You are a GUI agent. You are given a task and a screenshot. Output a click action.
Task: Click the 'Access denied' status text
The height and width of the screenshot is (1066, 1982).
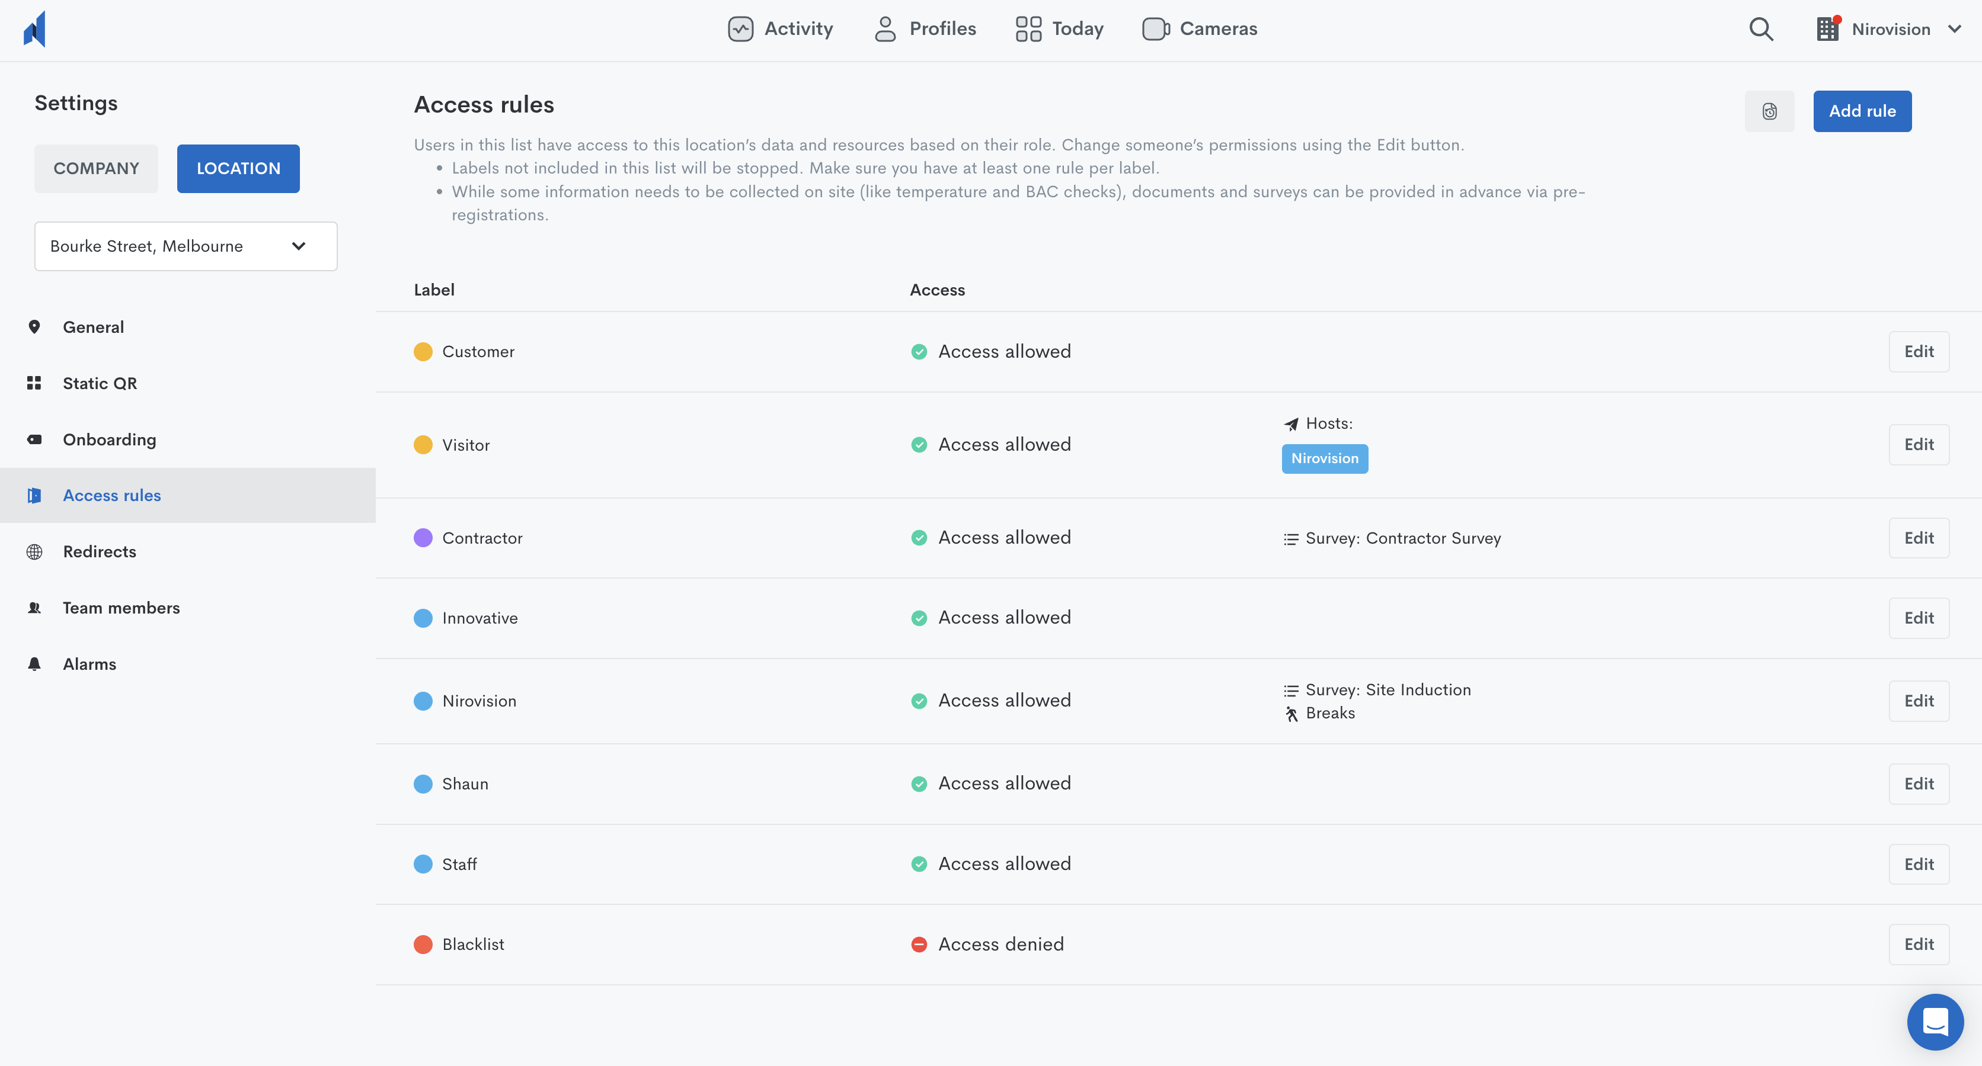[1001, 945]
